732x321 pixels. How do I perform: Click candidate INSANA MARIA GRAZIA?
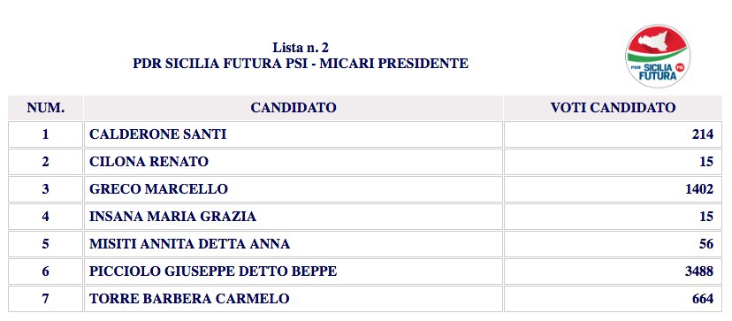click(x=172, y=217)
